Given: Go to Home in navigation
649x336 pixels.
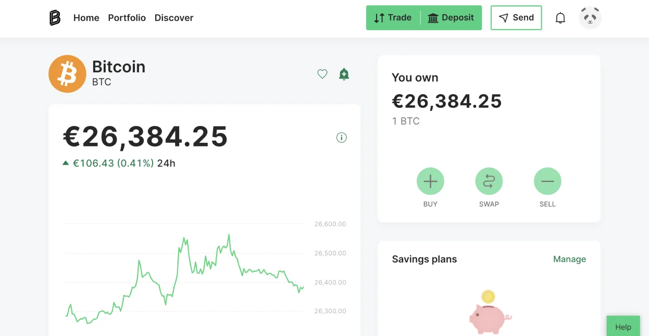Looking at the screenshot, I should [x=86, y=18].
